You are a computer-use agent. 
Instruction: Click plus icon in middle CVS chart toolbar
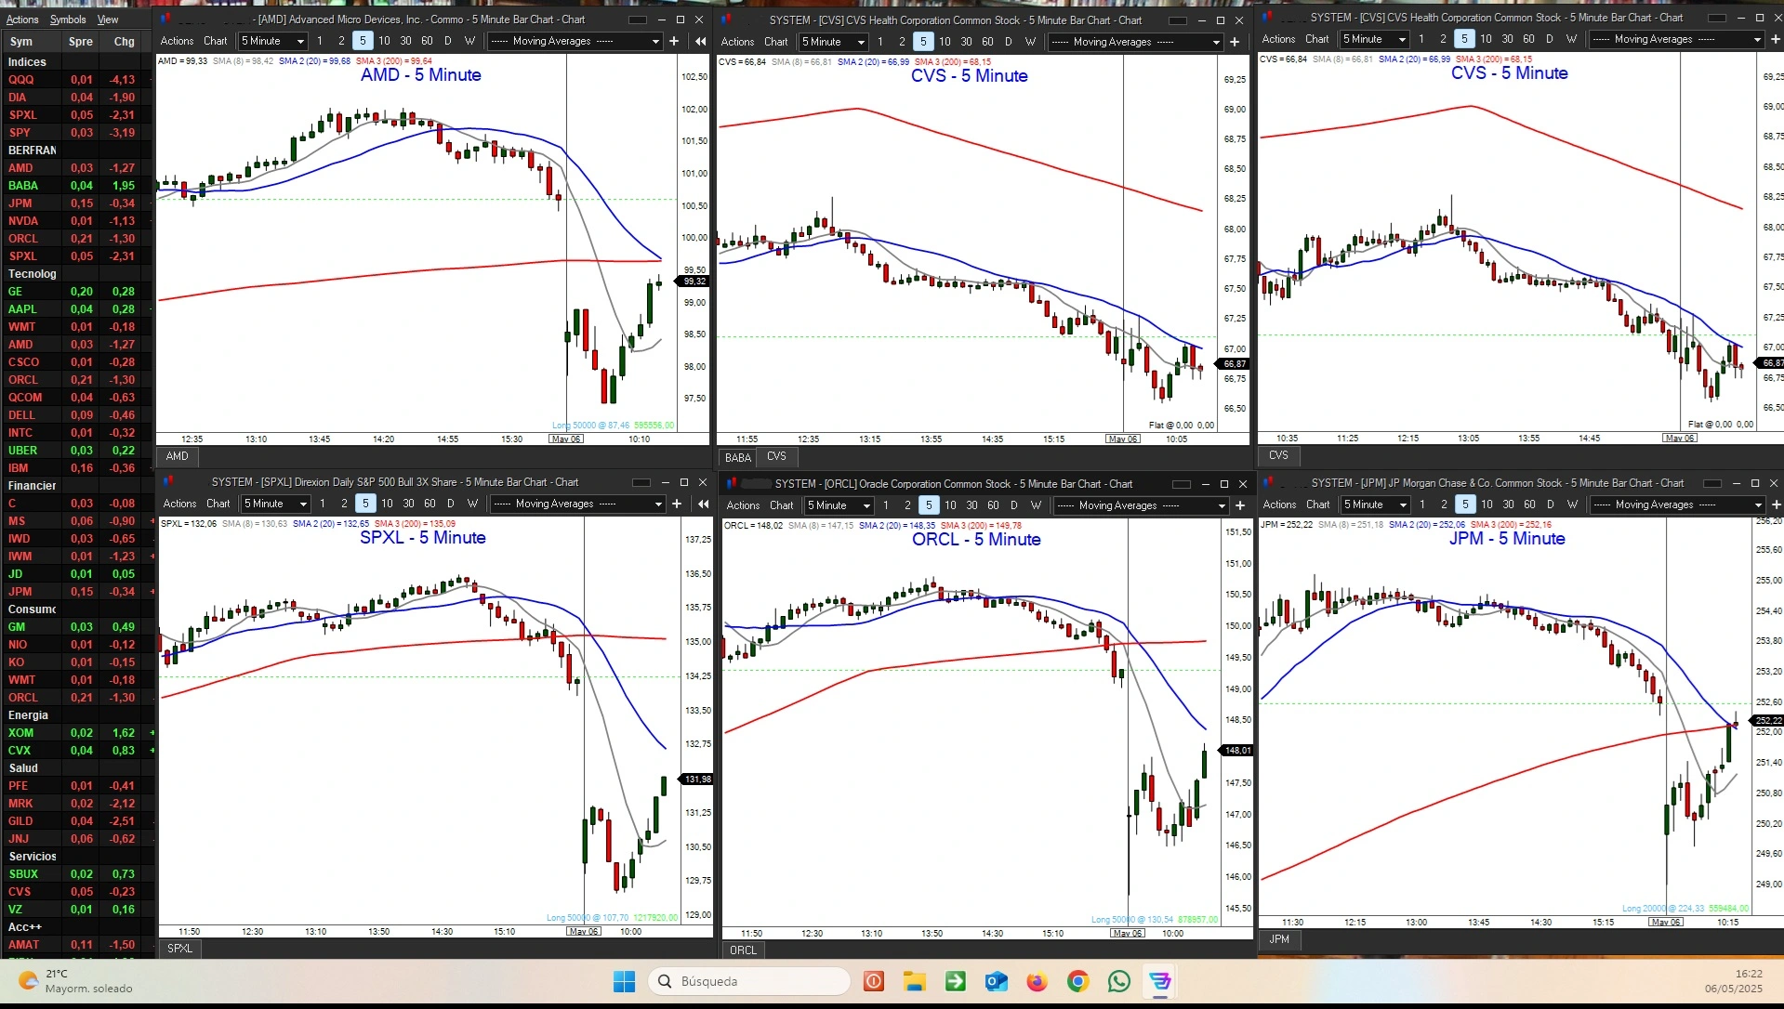click(1235, 42)
